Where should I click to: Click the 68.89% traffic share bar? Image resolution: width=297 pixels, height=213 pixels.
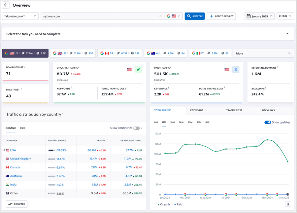(x=52, y=151)
